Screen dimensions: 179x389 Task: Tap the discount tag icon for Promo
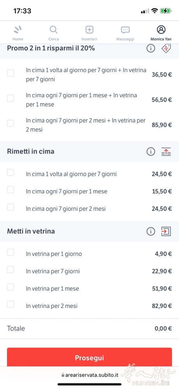166,48
